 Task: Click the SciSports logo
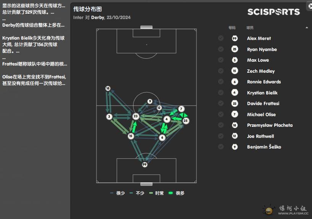[x=273, y=12]
